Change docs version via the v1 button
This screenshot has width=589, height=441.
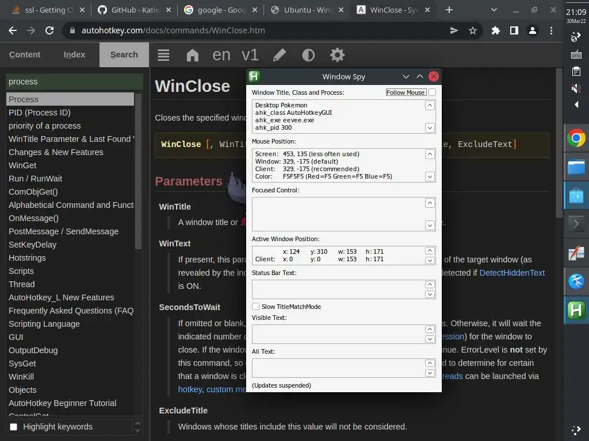[x=250, y=55]
